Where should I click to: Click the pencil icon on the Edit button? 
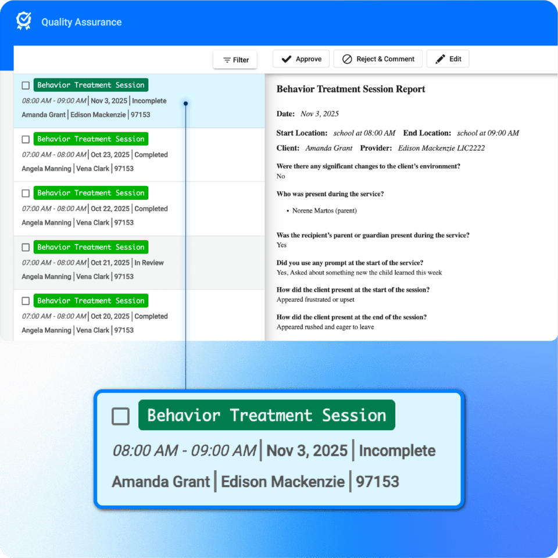tap(438, 59)
